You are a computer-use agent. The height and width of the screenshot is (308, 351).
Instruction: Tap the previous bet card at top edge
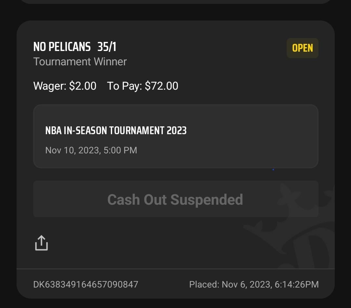(x=175, y=2)
